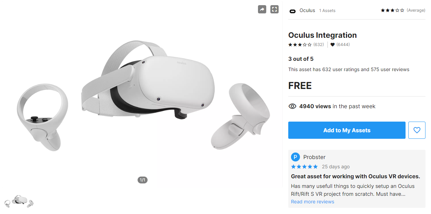The width and height of the screenshot is (431, 214).
Task: Click the 1/1 image counter badge
Action: (143, 180)
